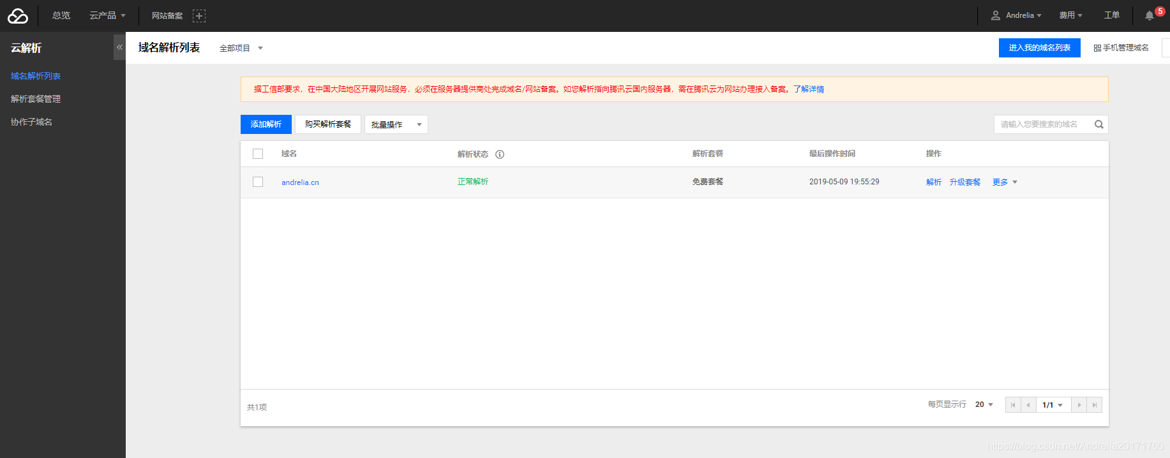Open the notification bell icon
Screen dimensions: 1170x458
[1149, 16]
